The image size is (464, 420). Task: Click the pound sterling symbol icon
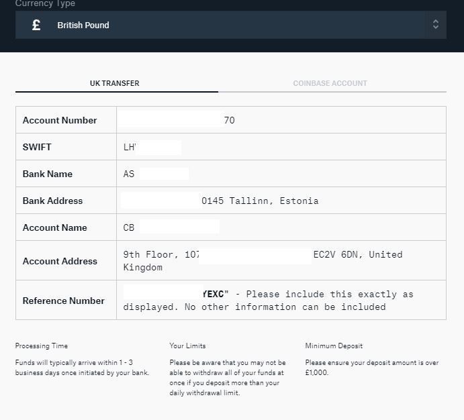point(36,25)
